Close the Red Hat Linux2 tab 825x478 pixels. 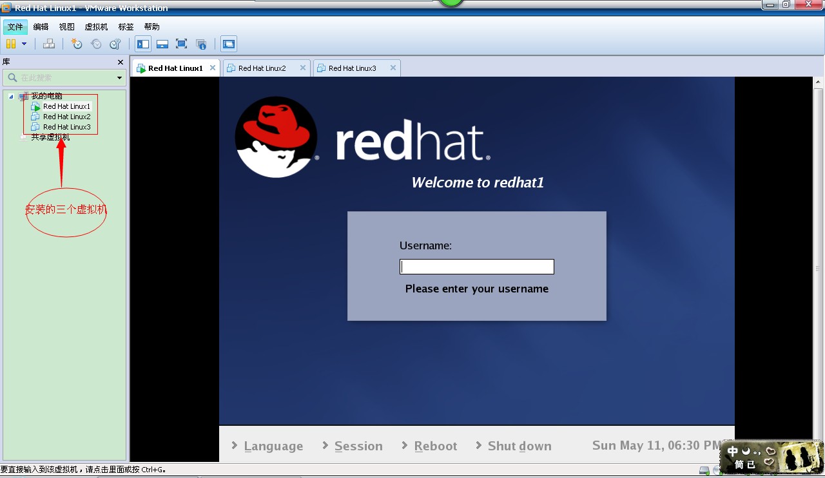[302, 68]
